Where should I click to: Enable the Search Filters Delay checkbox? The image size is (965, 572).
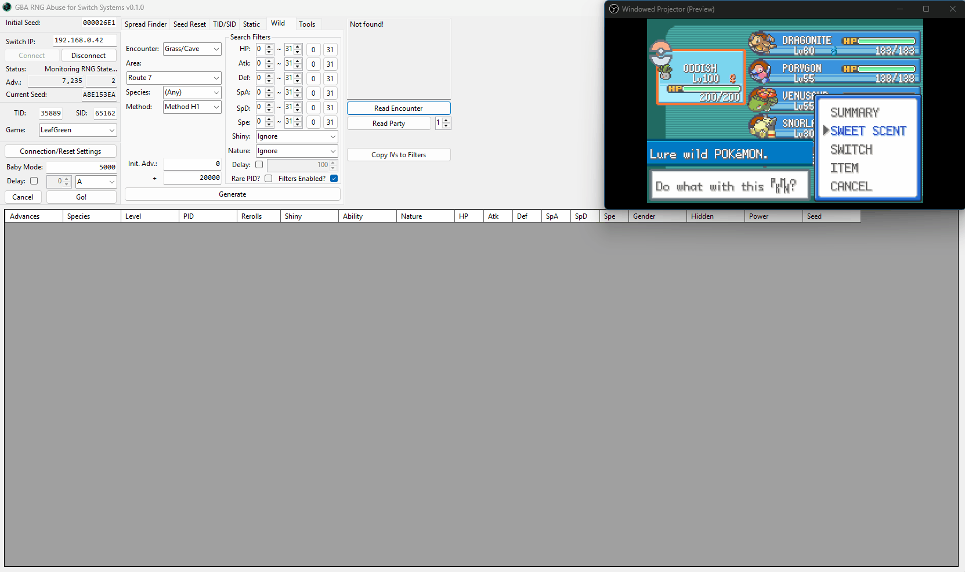(x=259, y=165)
